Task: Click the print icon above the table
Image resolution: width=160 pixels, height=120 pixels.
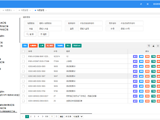Action: click(158, 46)
